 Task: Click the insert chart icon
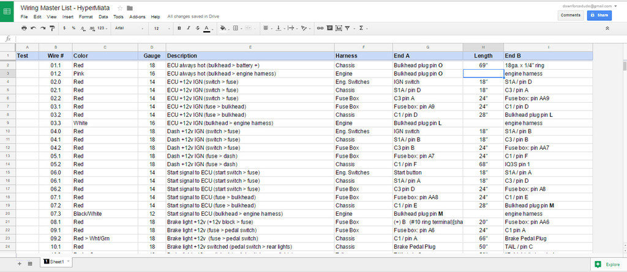point(339,28)
